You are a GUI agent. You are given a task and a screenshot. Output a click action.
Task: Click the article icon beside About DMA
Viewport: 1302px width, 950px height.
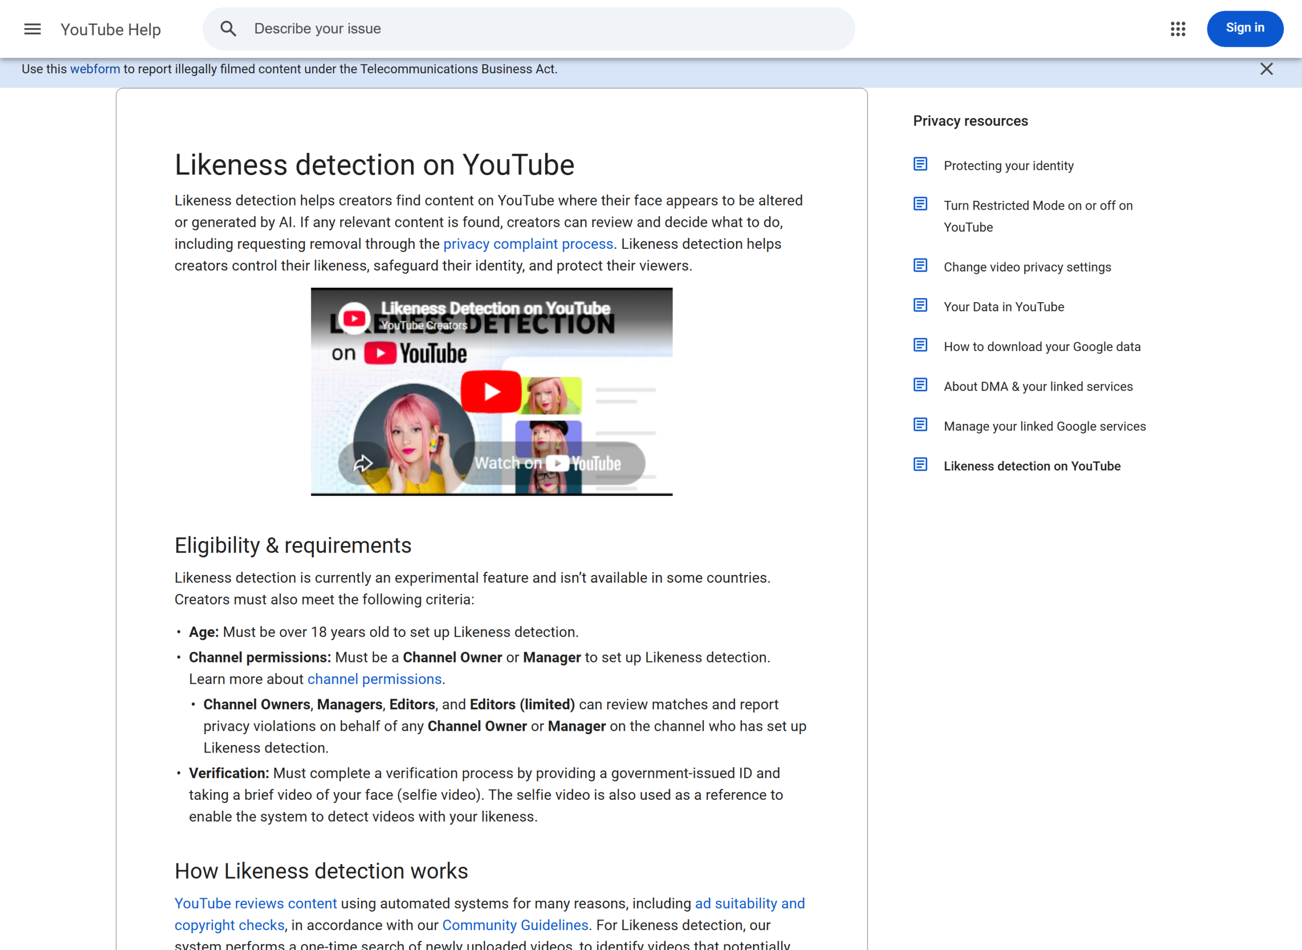tap(921, 385)
